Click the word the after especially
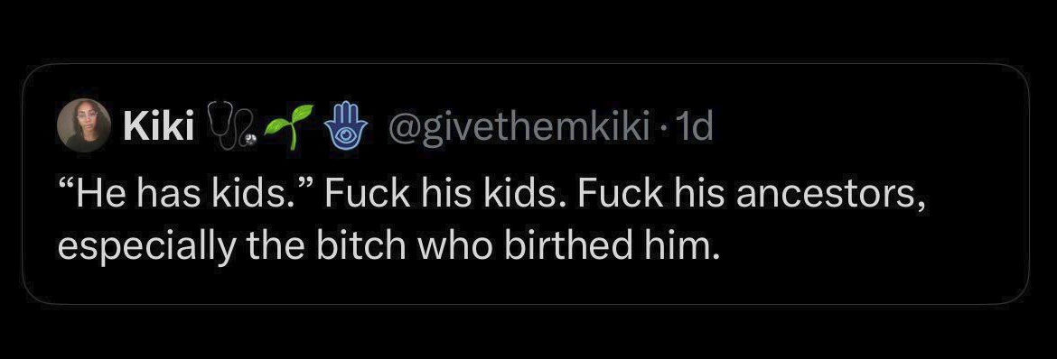 point(276,246)
